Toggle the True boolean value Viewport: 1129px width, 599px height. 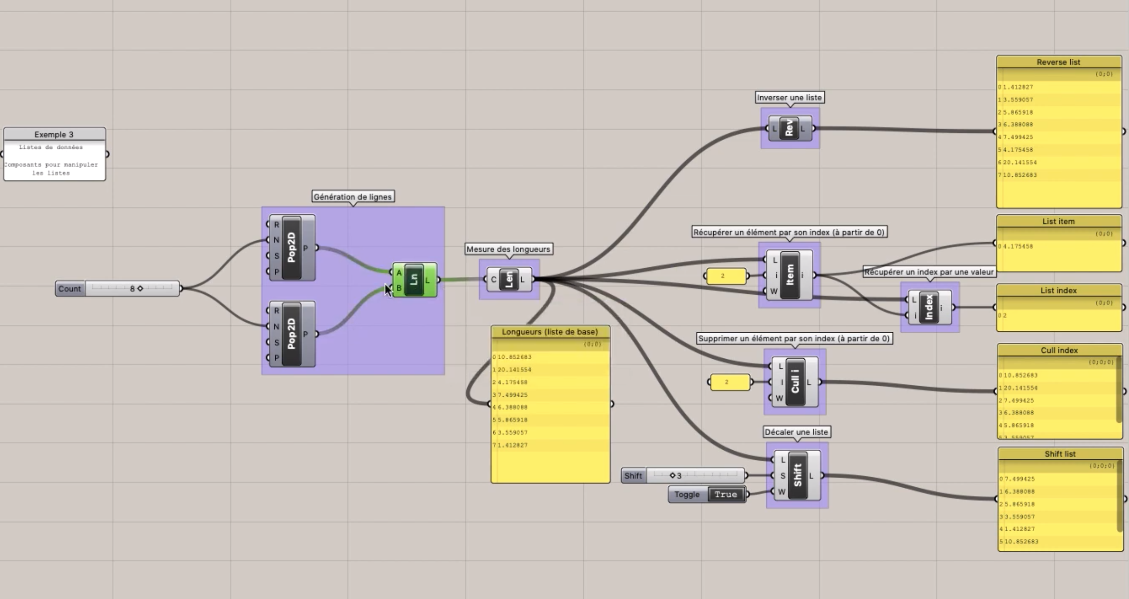pyautogui.click(x=726, y=494)
